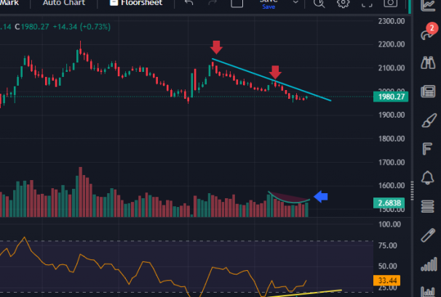Take a chart snapshot with camera icon

(391, 3)
